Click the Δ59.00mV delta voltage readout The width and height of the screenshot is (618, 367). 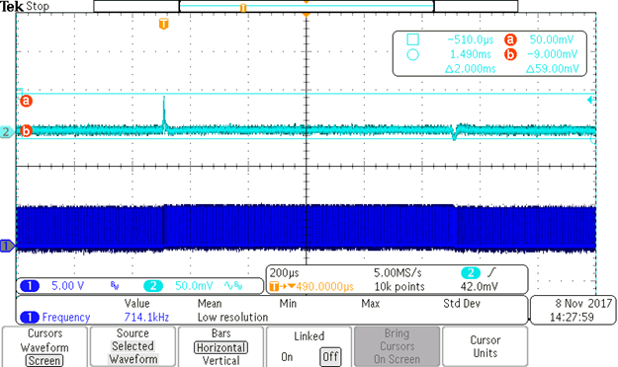click(553, 69)
